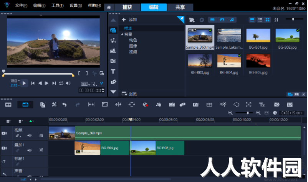
Task: Fit project in timeline window icon
Action: coord(267,113)
